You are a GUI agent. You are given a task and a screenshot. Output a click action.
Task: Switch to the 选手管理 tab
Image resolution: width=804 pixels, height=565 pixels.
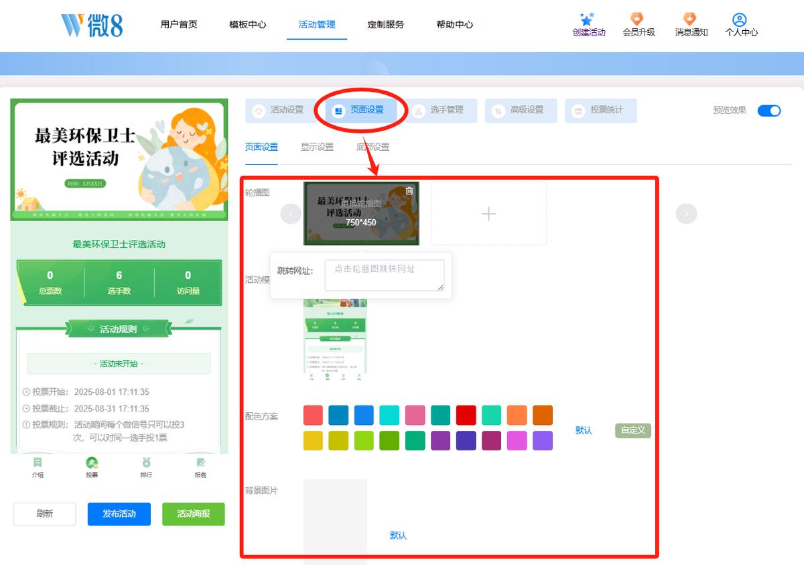coord(441,111)
